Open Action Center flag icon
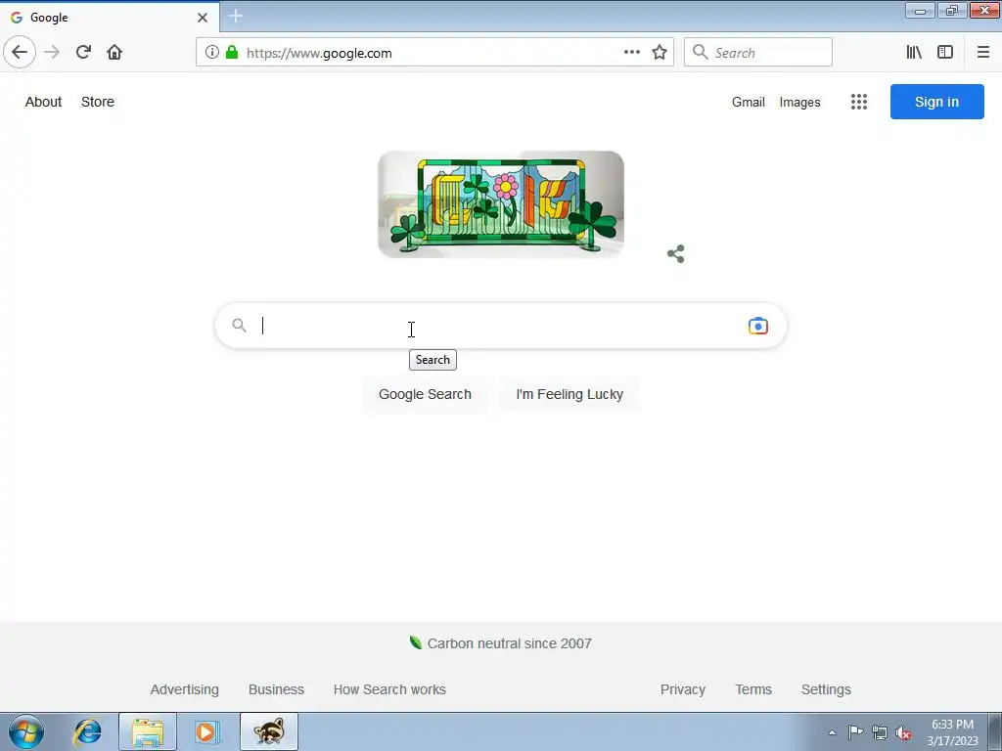Viewport: 1002px width, 751px height. pos(855,732)
